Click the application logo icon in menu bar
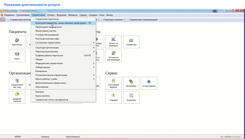This screenshot has width=245, height=139. [2, 15]
